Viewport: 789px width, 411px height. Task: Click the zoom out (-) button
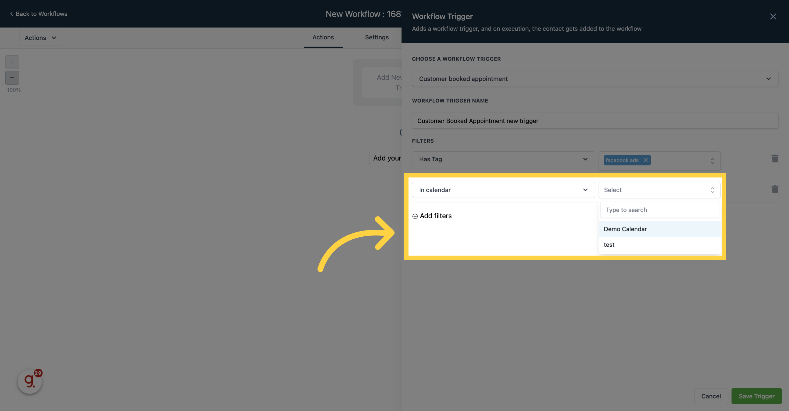12,78
